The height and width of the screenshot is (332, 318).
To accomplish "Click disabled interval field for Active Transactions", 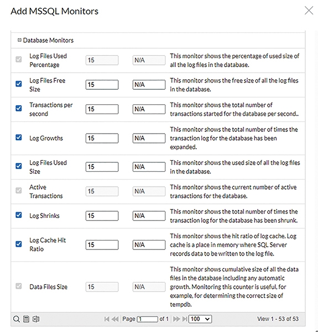I will click(x=102, y=191).
